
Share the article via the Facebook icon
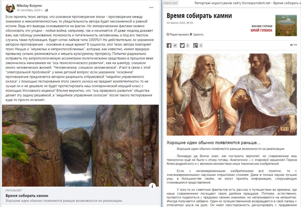tap(169, 45)
